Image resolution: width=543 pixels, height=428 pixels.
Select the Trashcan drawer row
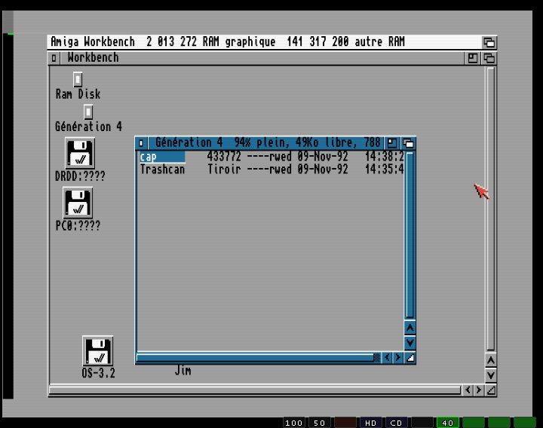(x=271, y=170)
